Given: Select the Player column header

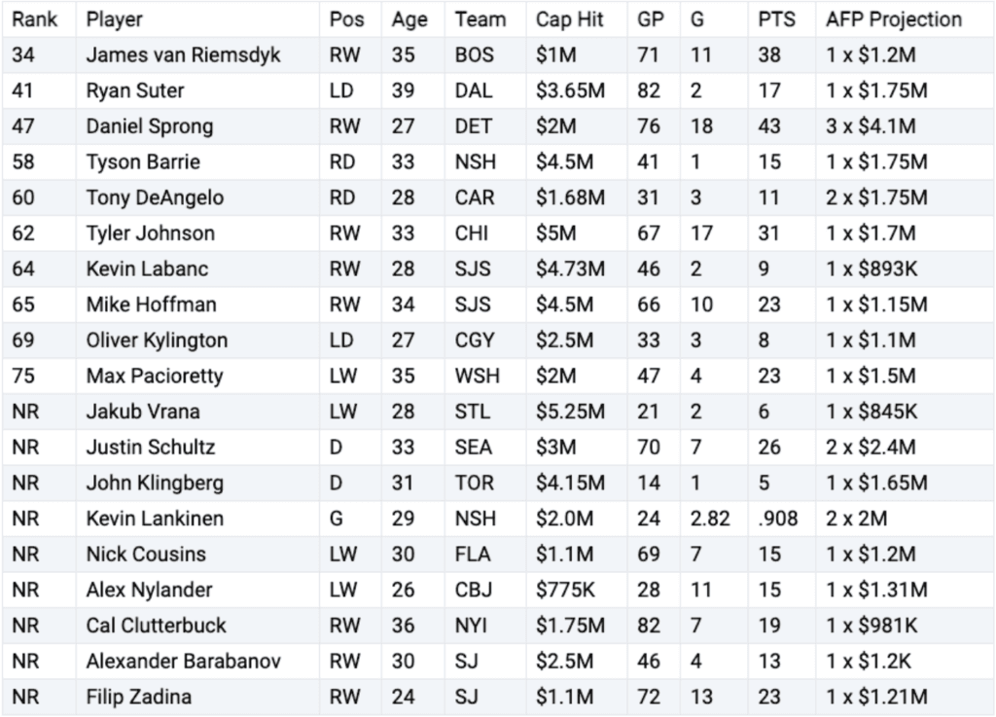Looking at the screenshot, I should 115,19.
